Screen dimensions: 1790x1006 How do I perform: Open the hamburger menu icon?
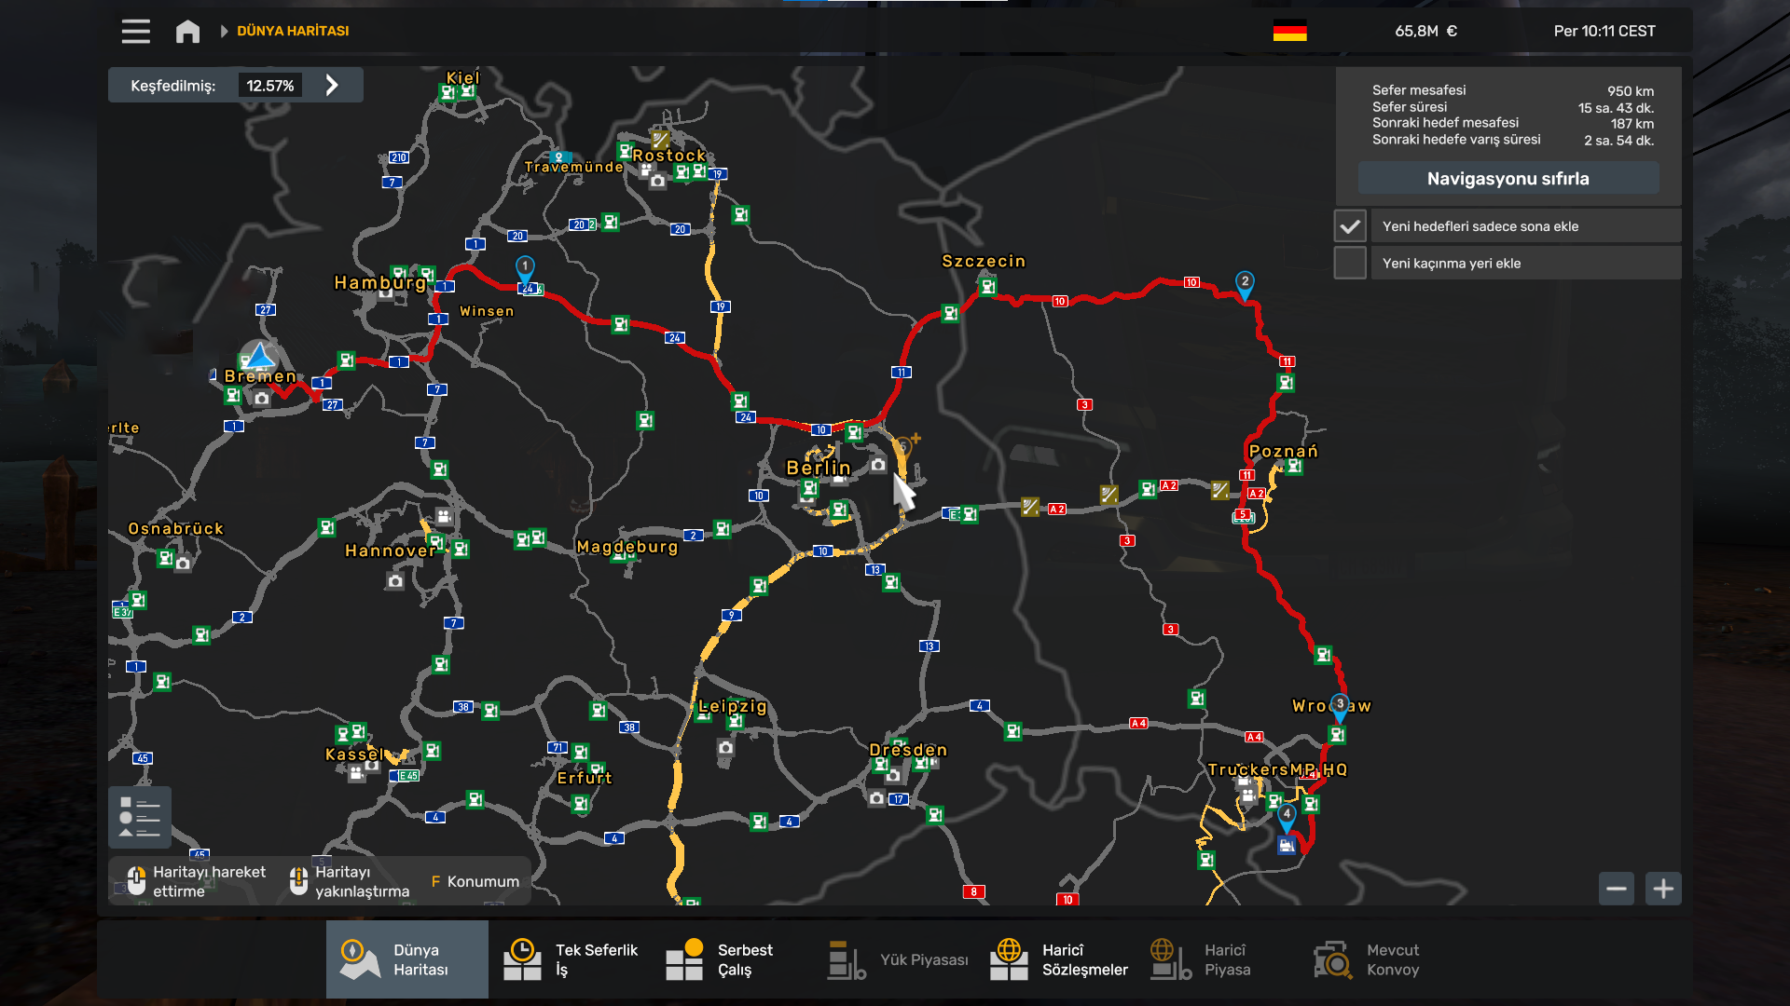tap(135, 32)
